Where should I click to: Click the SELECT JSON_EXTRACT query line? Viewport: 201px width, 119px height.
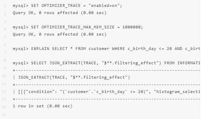pyautogui.click(x=106, y=63)
